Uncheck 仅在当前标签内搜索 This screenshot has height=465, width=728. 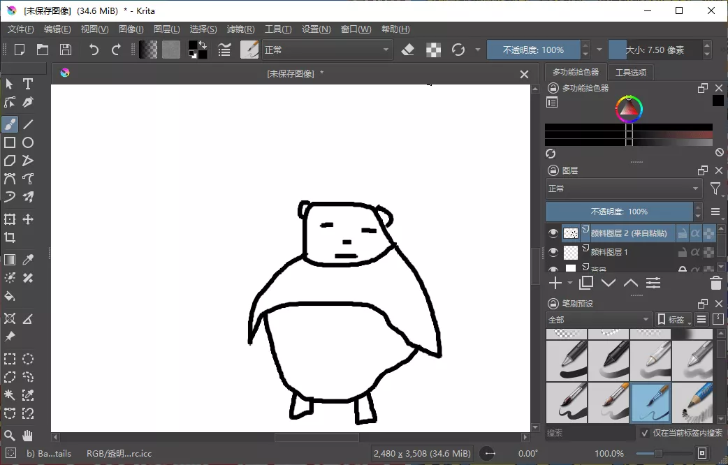644,433
